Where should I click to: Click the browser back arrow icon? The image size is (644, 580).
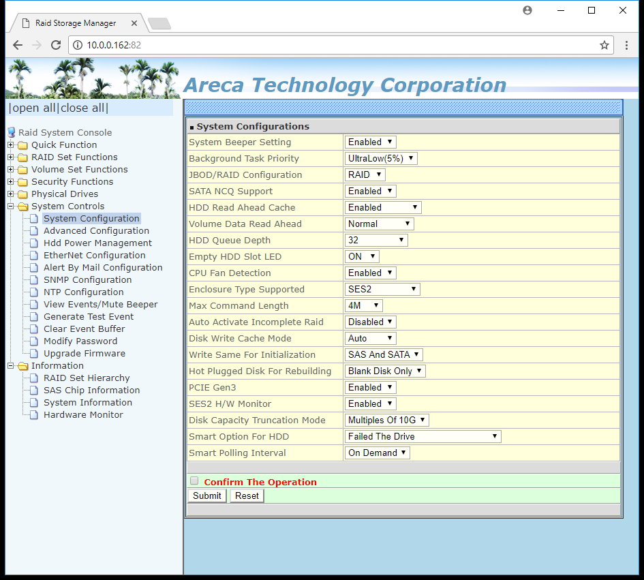tap(18, 45)
